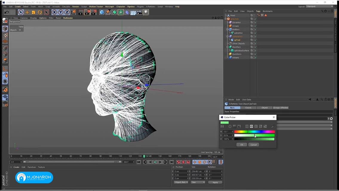
Task: Toggle Y axis lock
Action: coord(61,12)
